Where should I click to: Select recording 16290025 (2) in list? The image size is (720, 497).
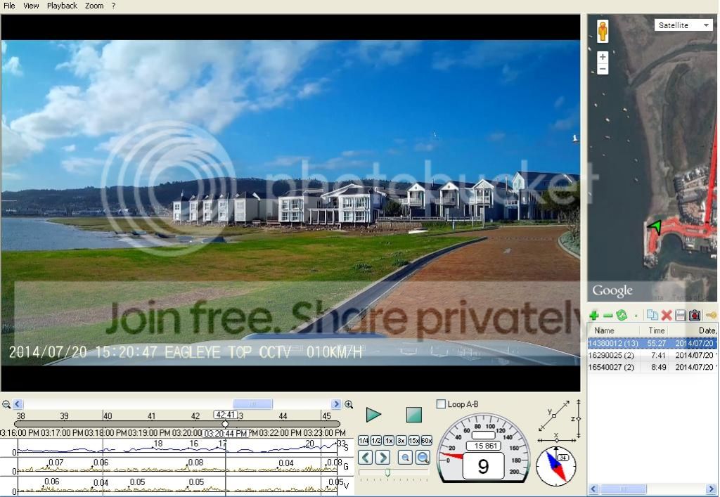click(x=652, y=355)
